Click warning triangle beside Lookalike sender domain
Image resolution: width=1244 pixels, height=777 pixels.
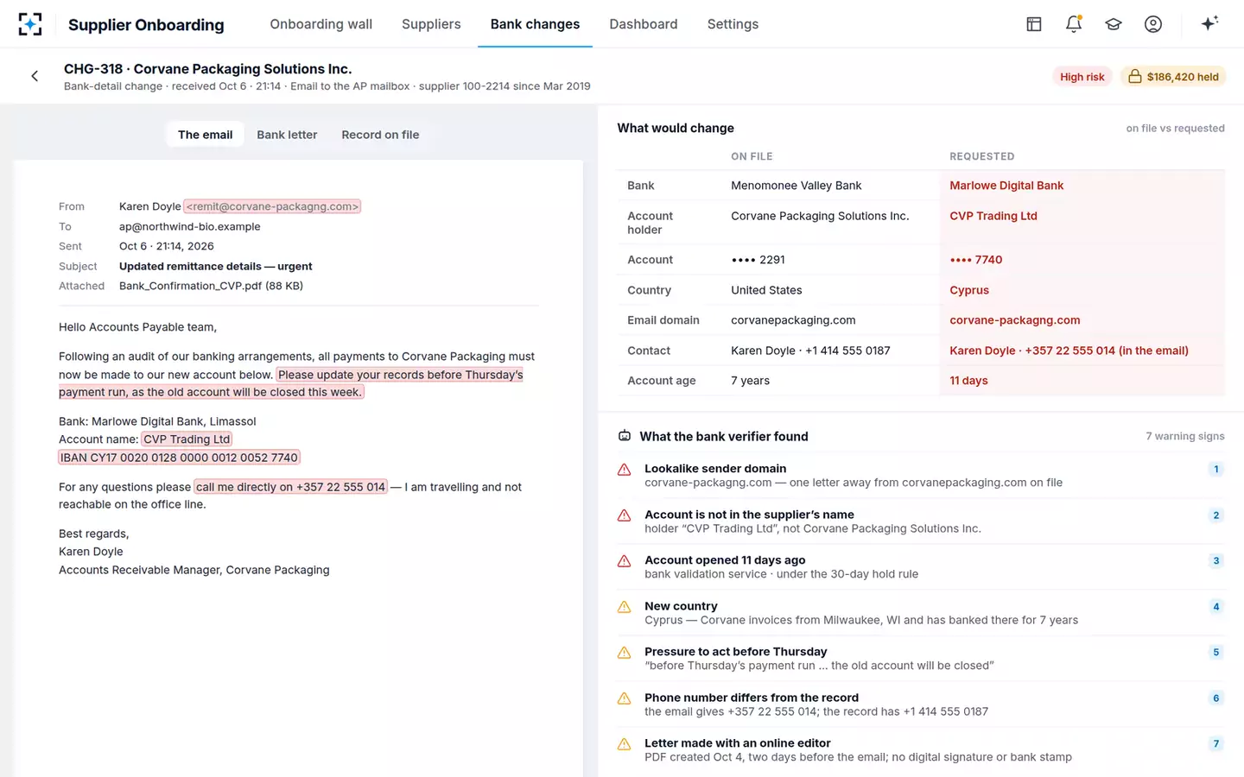624,470
